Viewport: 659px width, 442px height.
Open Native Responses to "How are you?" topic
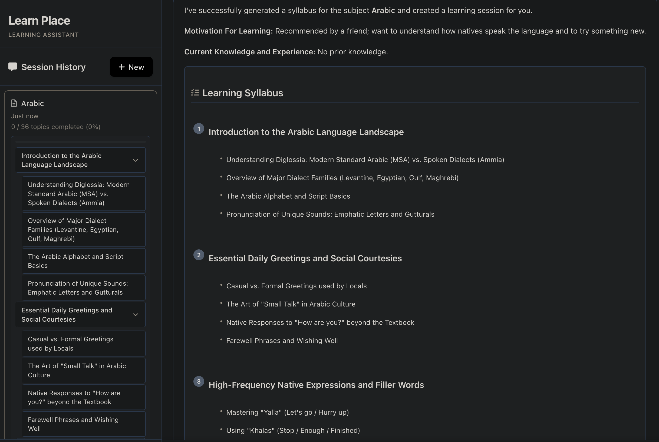[x=83, y=397]
